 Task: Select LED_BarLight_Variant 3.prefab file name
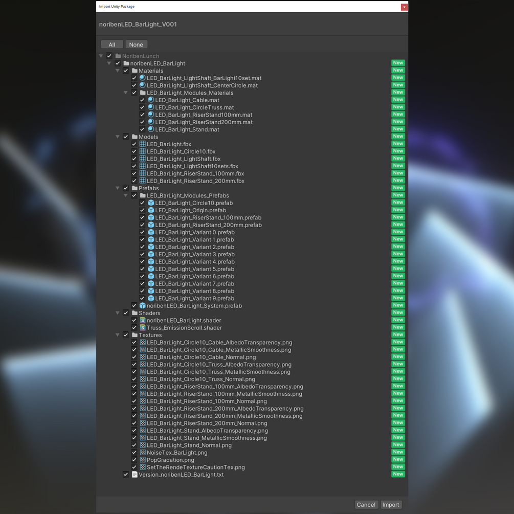(x=195, y=254)
